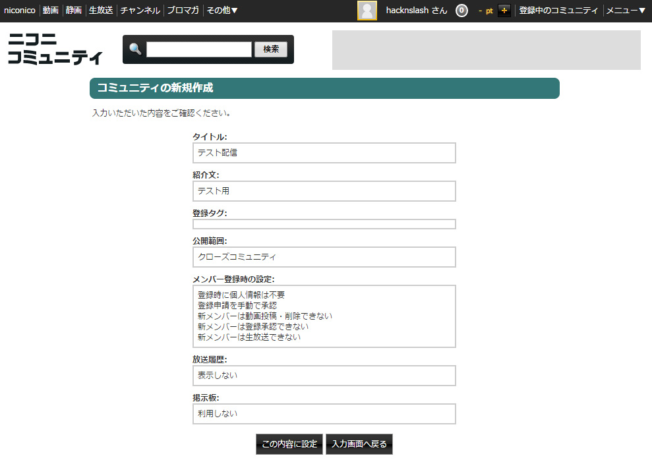652x462 pixels.
Task: Open ブロマガ in the top navigation
Action: pyautogui.click(x=183, y=11)
